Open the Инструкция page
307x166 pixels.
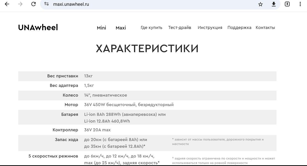click(x=210, y=28)
